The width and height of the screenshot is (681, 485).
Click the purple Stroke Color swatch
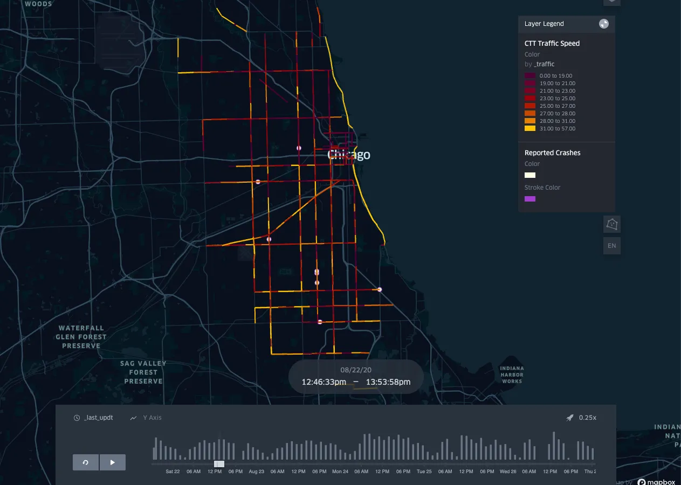(530, 199)
